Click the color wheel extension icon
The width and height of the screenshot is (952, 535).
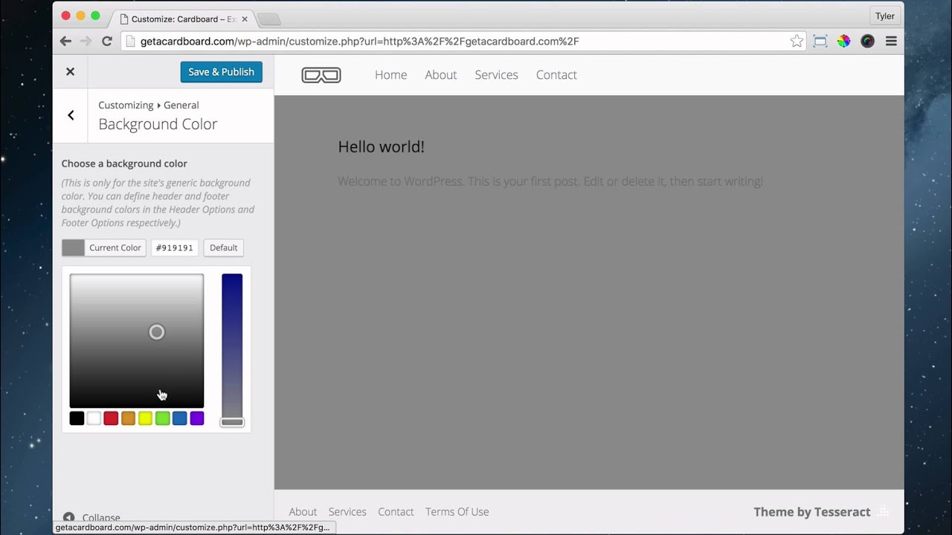pos(843,42)
